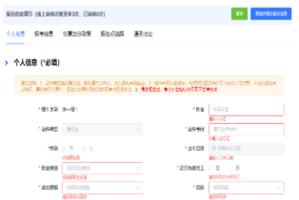The height and width of the screenshot is (200, 299).
Task: Click the 统一报考 value next to 报考类别
Action: (x=70, y=109)
